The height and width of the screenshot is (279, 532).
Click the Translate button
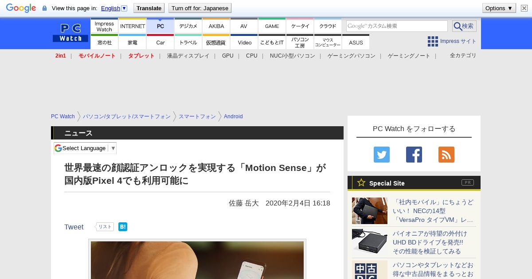coord(149,8)
